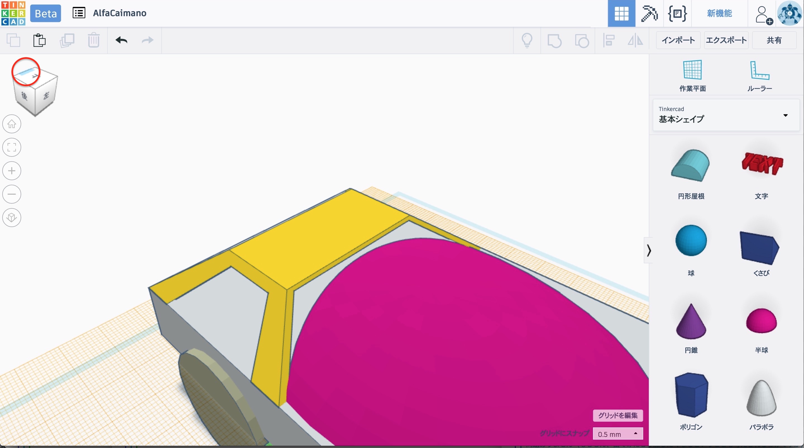804x448 pixels.
Task: Click the undo arrow
Action: [x=121, y=40]
